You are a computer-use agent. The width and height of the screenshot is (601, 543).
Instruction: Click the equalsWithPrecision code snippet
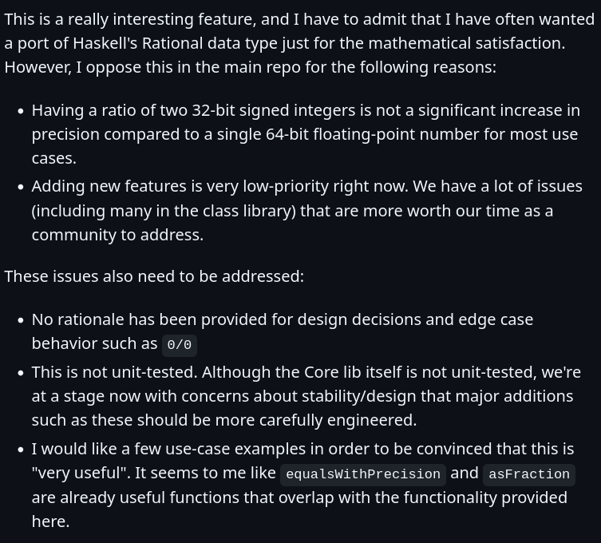pos(363,474)
